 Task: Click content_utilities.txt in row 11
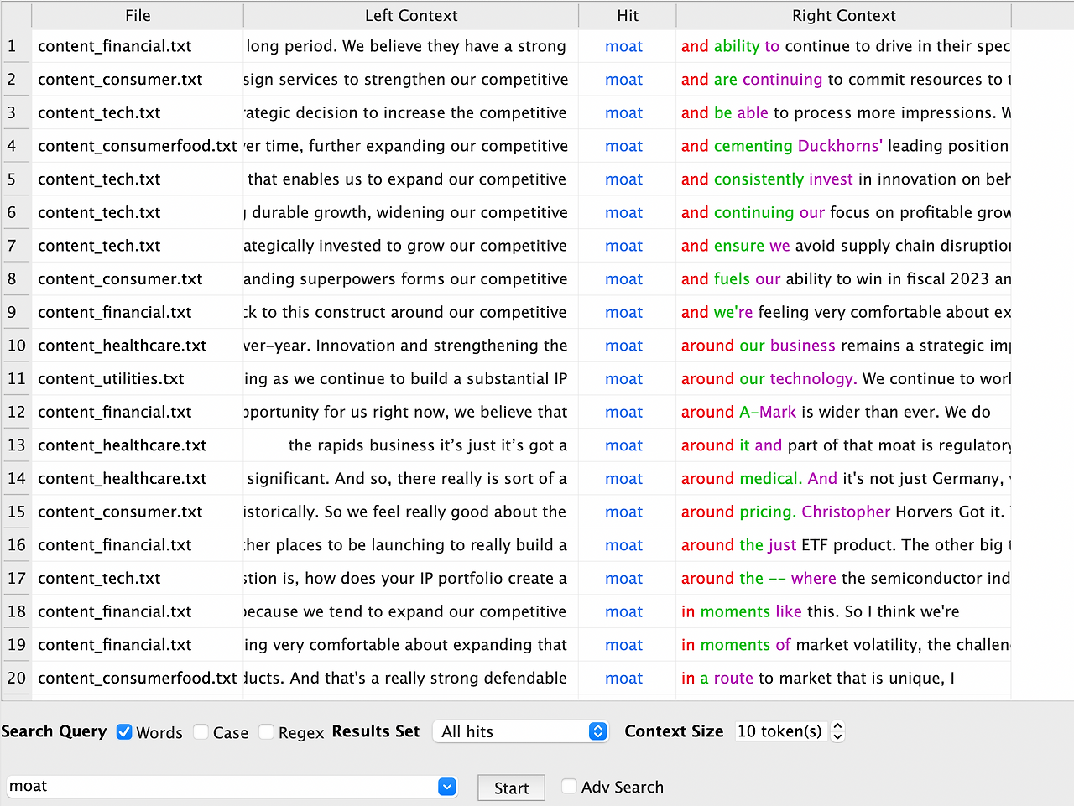[111, 379]
